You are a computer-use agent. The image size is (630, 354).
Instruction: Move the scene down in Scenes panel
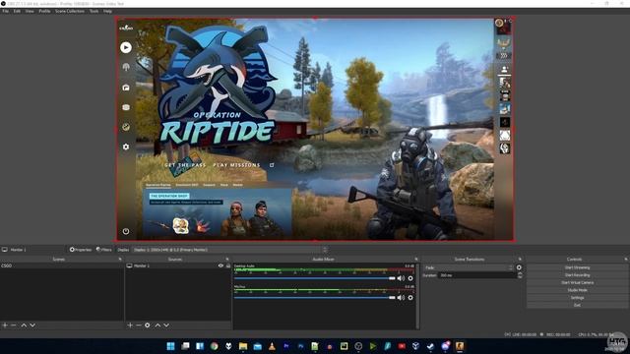[32, 325]
